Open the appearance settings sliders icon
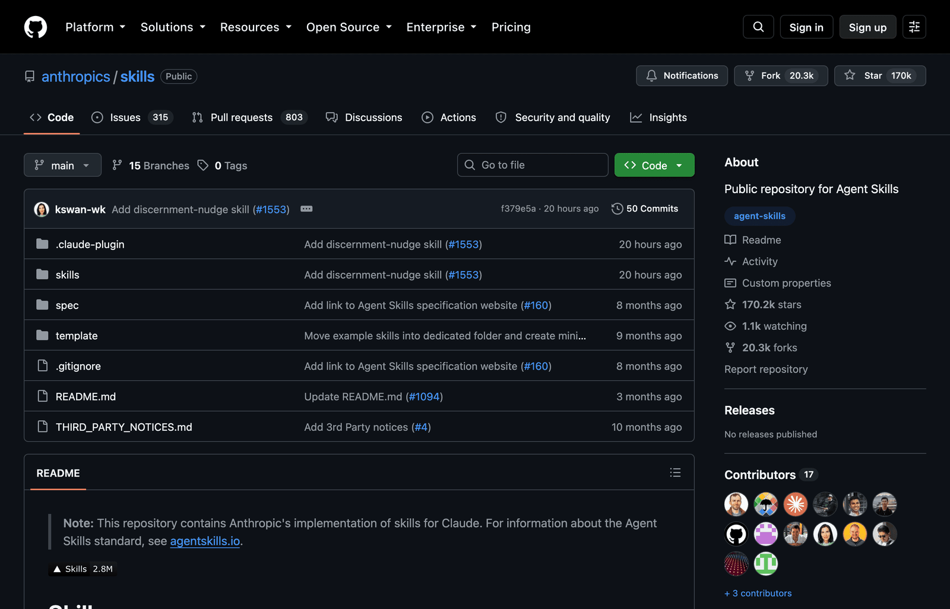The width and height of the screenshot is (950, 609). tap(914, 27)
